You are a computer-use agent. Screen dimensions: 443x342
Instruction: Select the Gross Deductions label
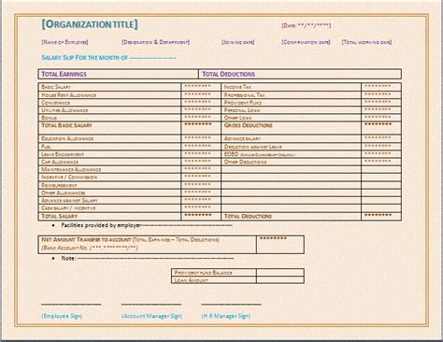(x=249, y=125)
